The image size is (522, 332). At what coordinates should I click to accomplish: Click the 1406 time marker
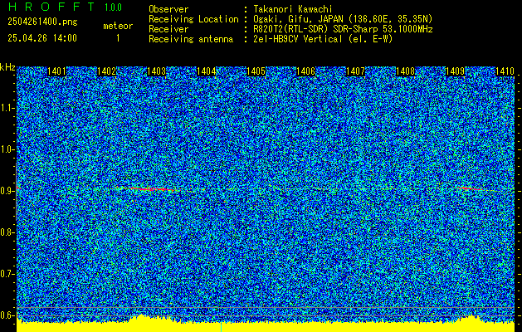click(305, 71)
